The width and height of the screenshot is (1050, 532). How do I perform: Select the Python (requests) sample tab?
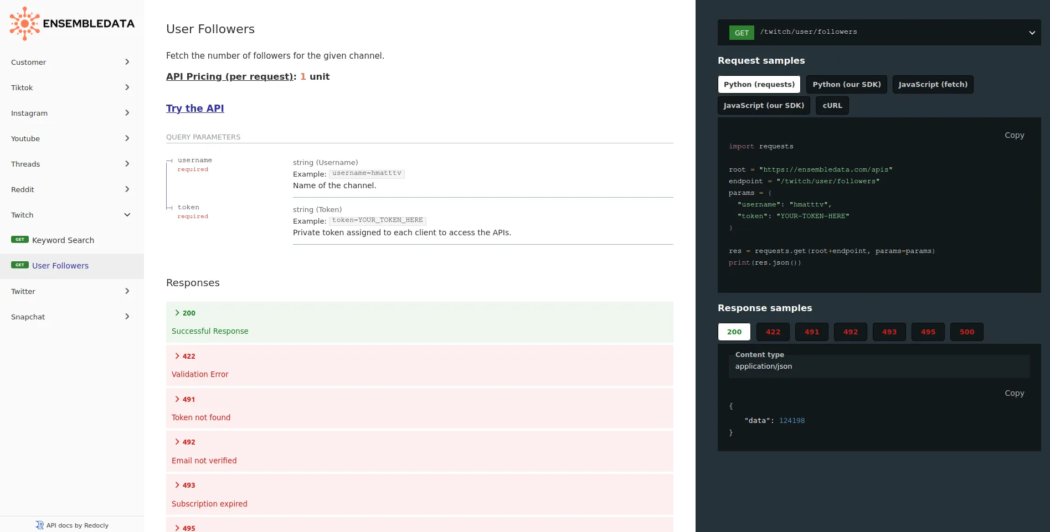(x=759, y=84)
